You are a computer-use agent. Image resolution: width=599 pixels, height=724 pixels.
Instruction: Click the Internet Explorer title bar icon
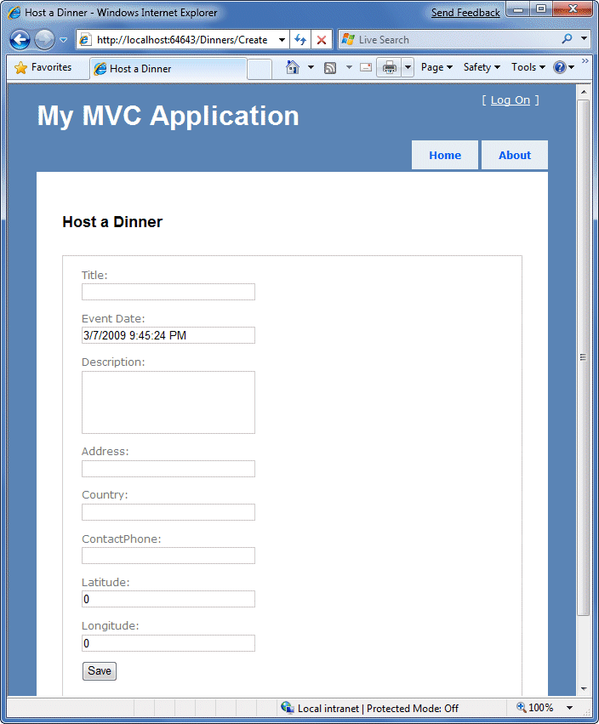[14, 13]
